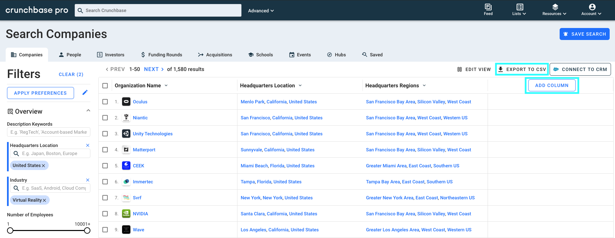Screen dimensions: 615x238
Task: Open Organization Name column sort dropdown
Action: pos(166,86)
